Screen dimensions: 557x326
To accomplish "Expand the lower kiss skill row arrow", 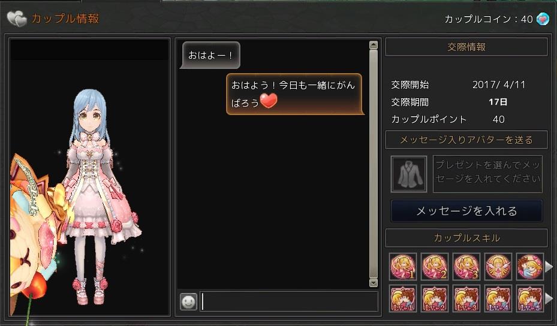I will (x=549, y=298).
